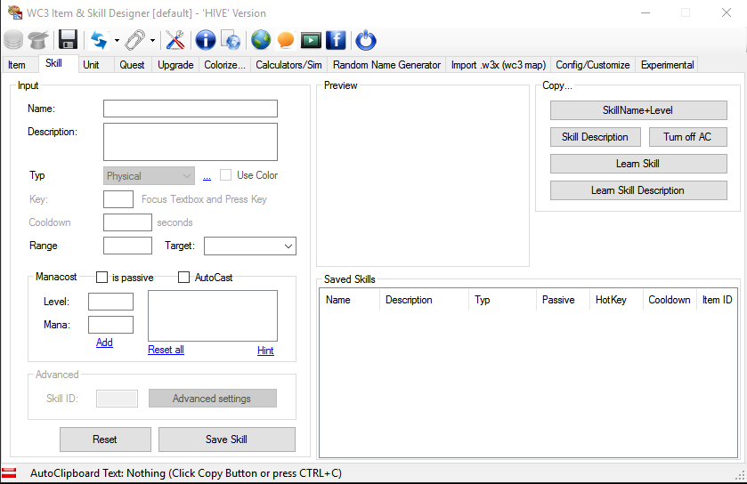Click the Learn Skill button
Screen dimensions: 747x484
(638, 164)
